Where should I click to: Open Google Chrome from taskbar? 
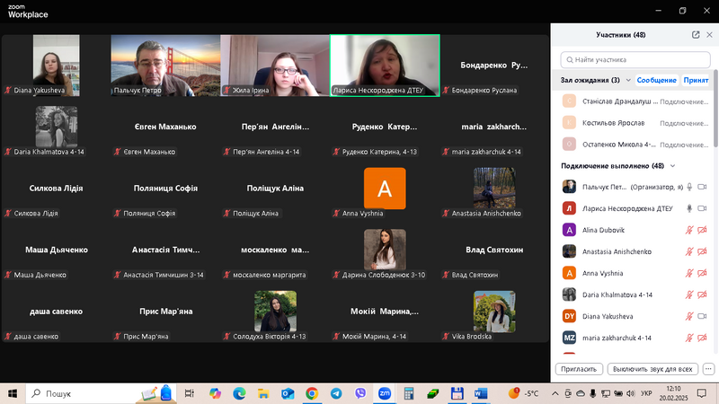(312, 393)
